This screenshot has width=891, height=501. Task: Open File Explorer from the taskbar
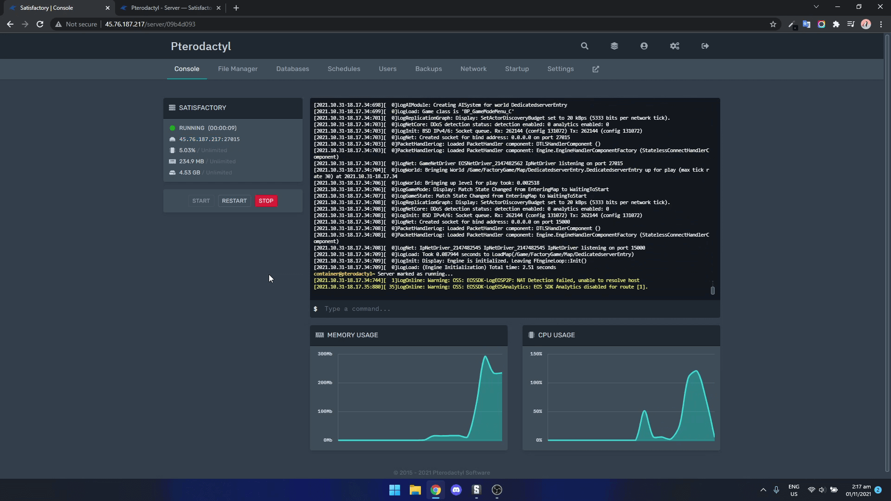(415, 490)
